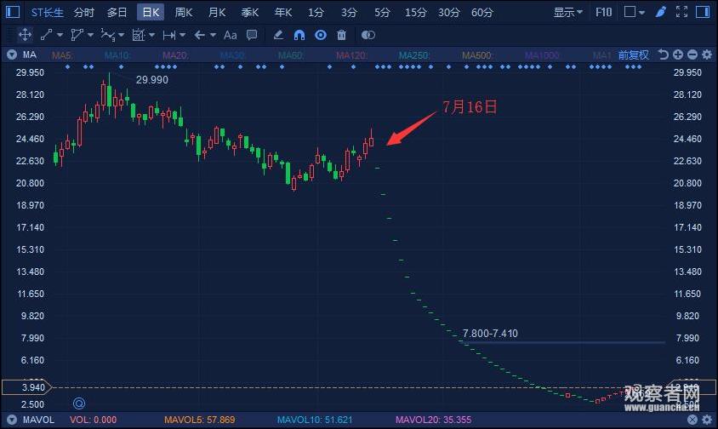
Task: Switch to 年K yearly tab
Action: (283, 13)
